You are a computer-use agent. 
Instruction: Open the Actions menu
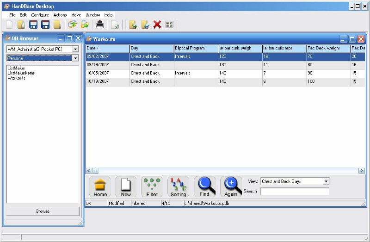[x=60, y=15]
